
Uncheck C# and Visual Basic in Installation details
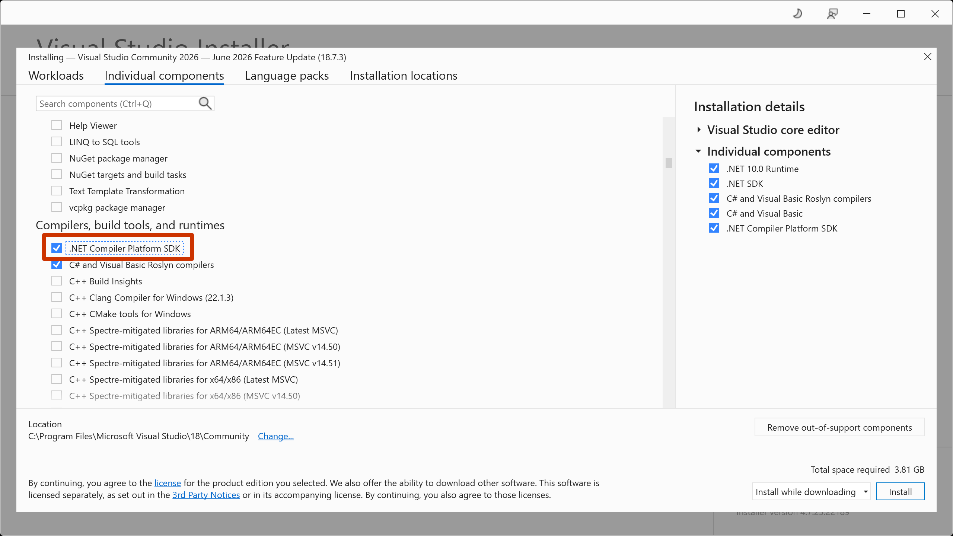click(x=714, y=213)
